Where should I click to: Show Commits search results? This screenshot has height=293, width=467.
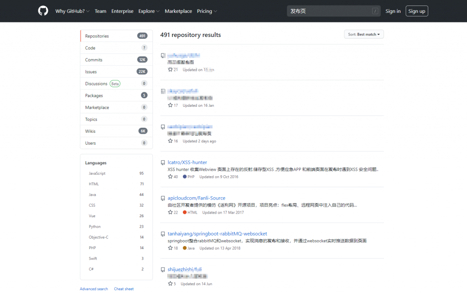(116, 60)
